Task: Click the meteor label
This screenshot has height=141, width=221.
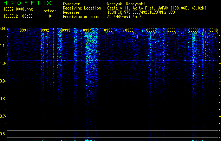Action: coord(50,11)
